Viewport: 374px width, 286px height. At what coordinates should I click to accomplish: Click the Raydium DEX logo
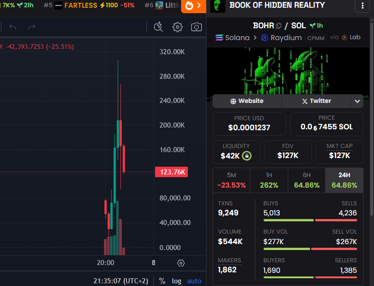(265, 38)
